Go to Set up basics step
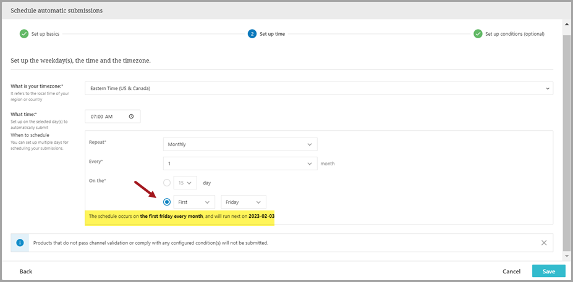Image resolution: width=573 pixels, height=282 pixels. [x=45, y=34]
